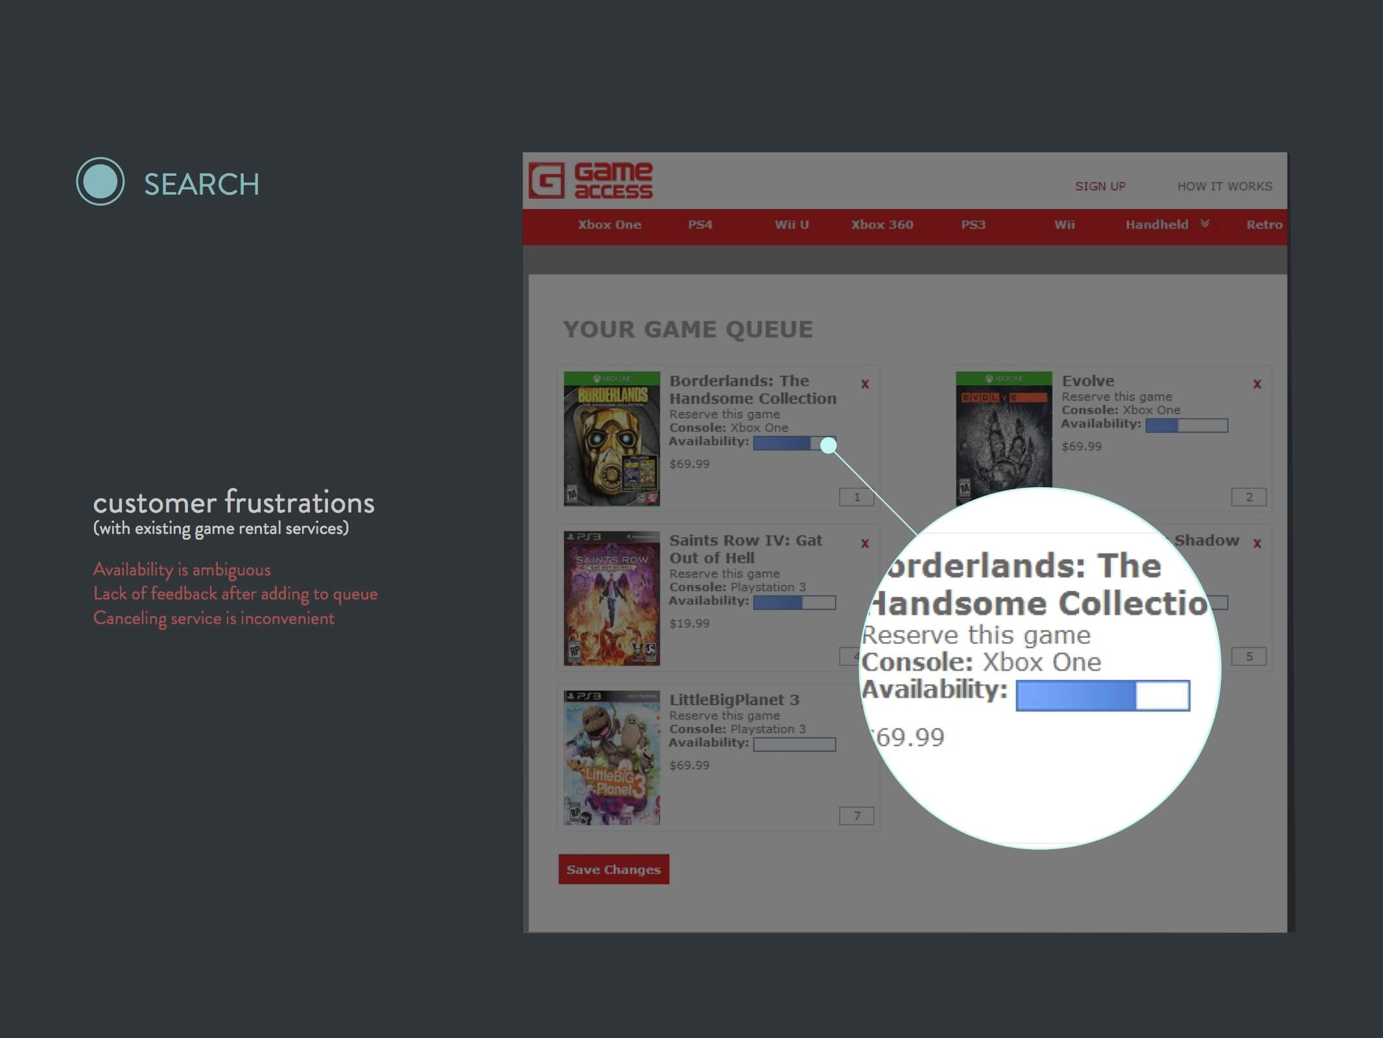Screen dimensions: 1383x1038
Task: Remove Saints Row IV from queue with X
Action: 865,544
